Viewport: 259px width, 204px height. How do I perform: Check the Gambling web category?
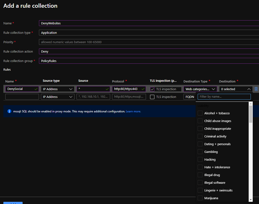(200, 152)
